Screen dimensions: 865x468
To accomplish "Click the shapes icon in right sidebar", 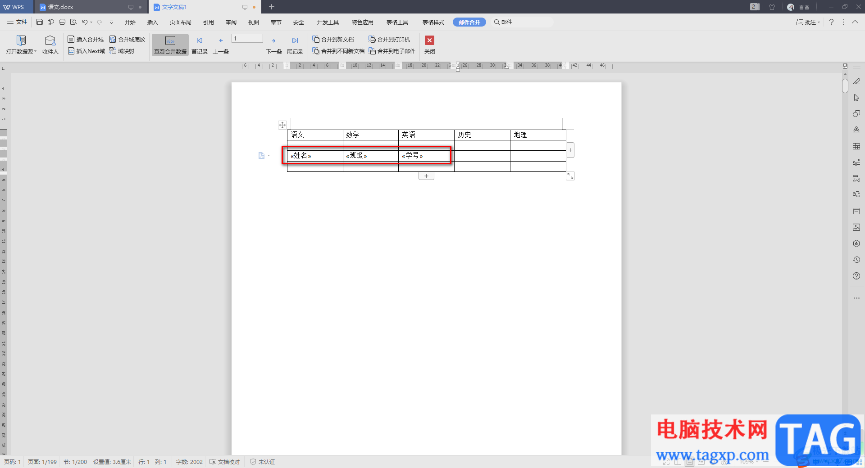I will [856, 114].
